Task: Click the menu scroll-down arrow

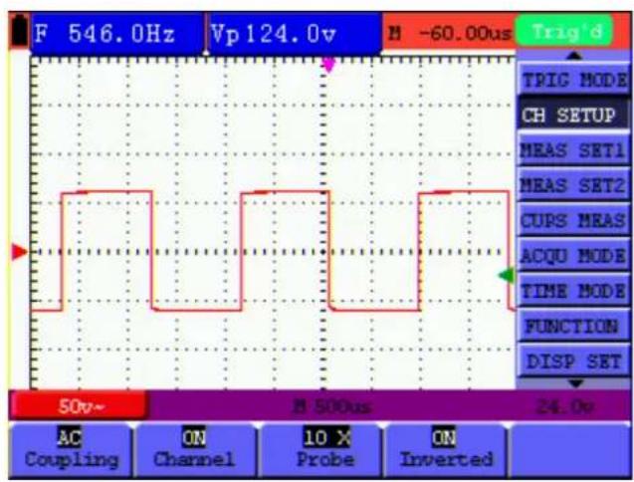Action: [x=575, y=382]
